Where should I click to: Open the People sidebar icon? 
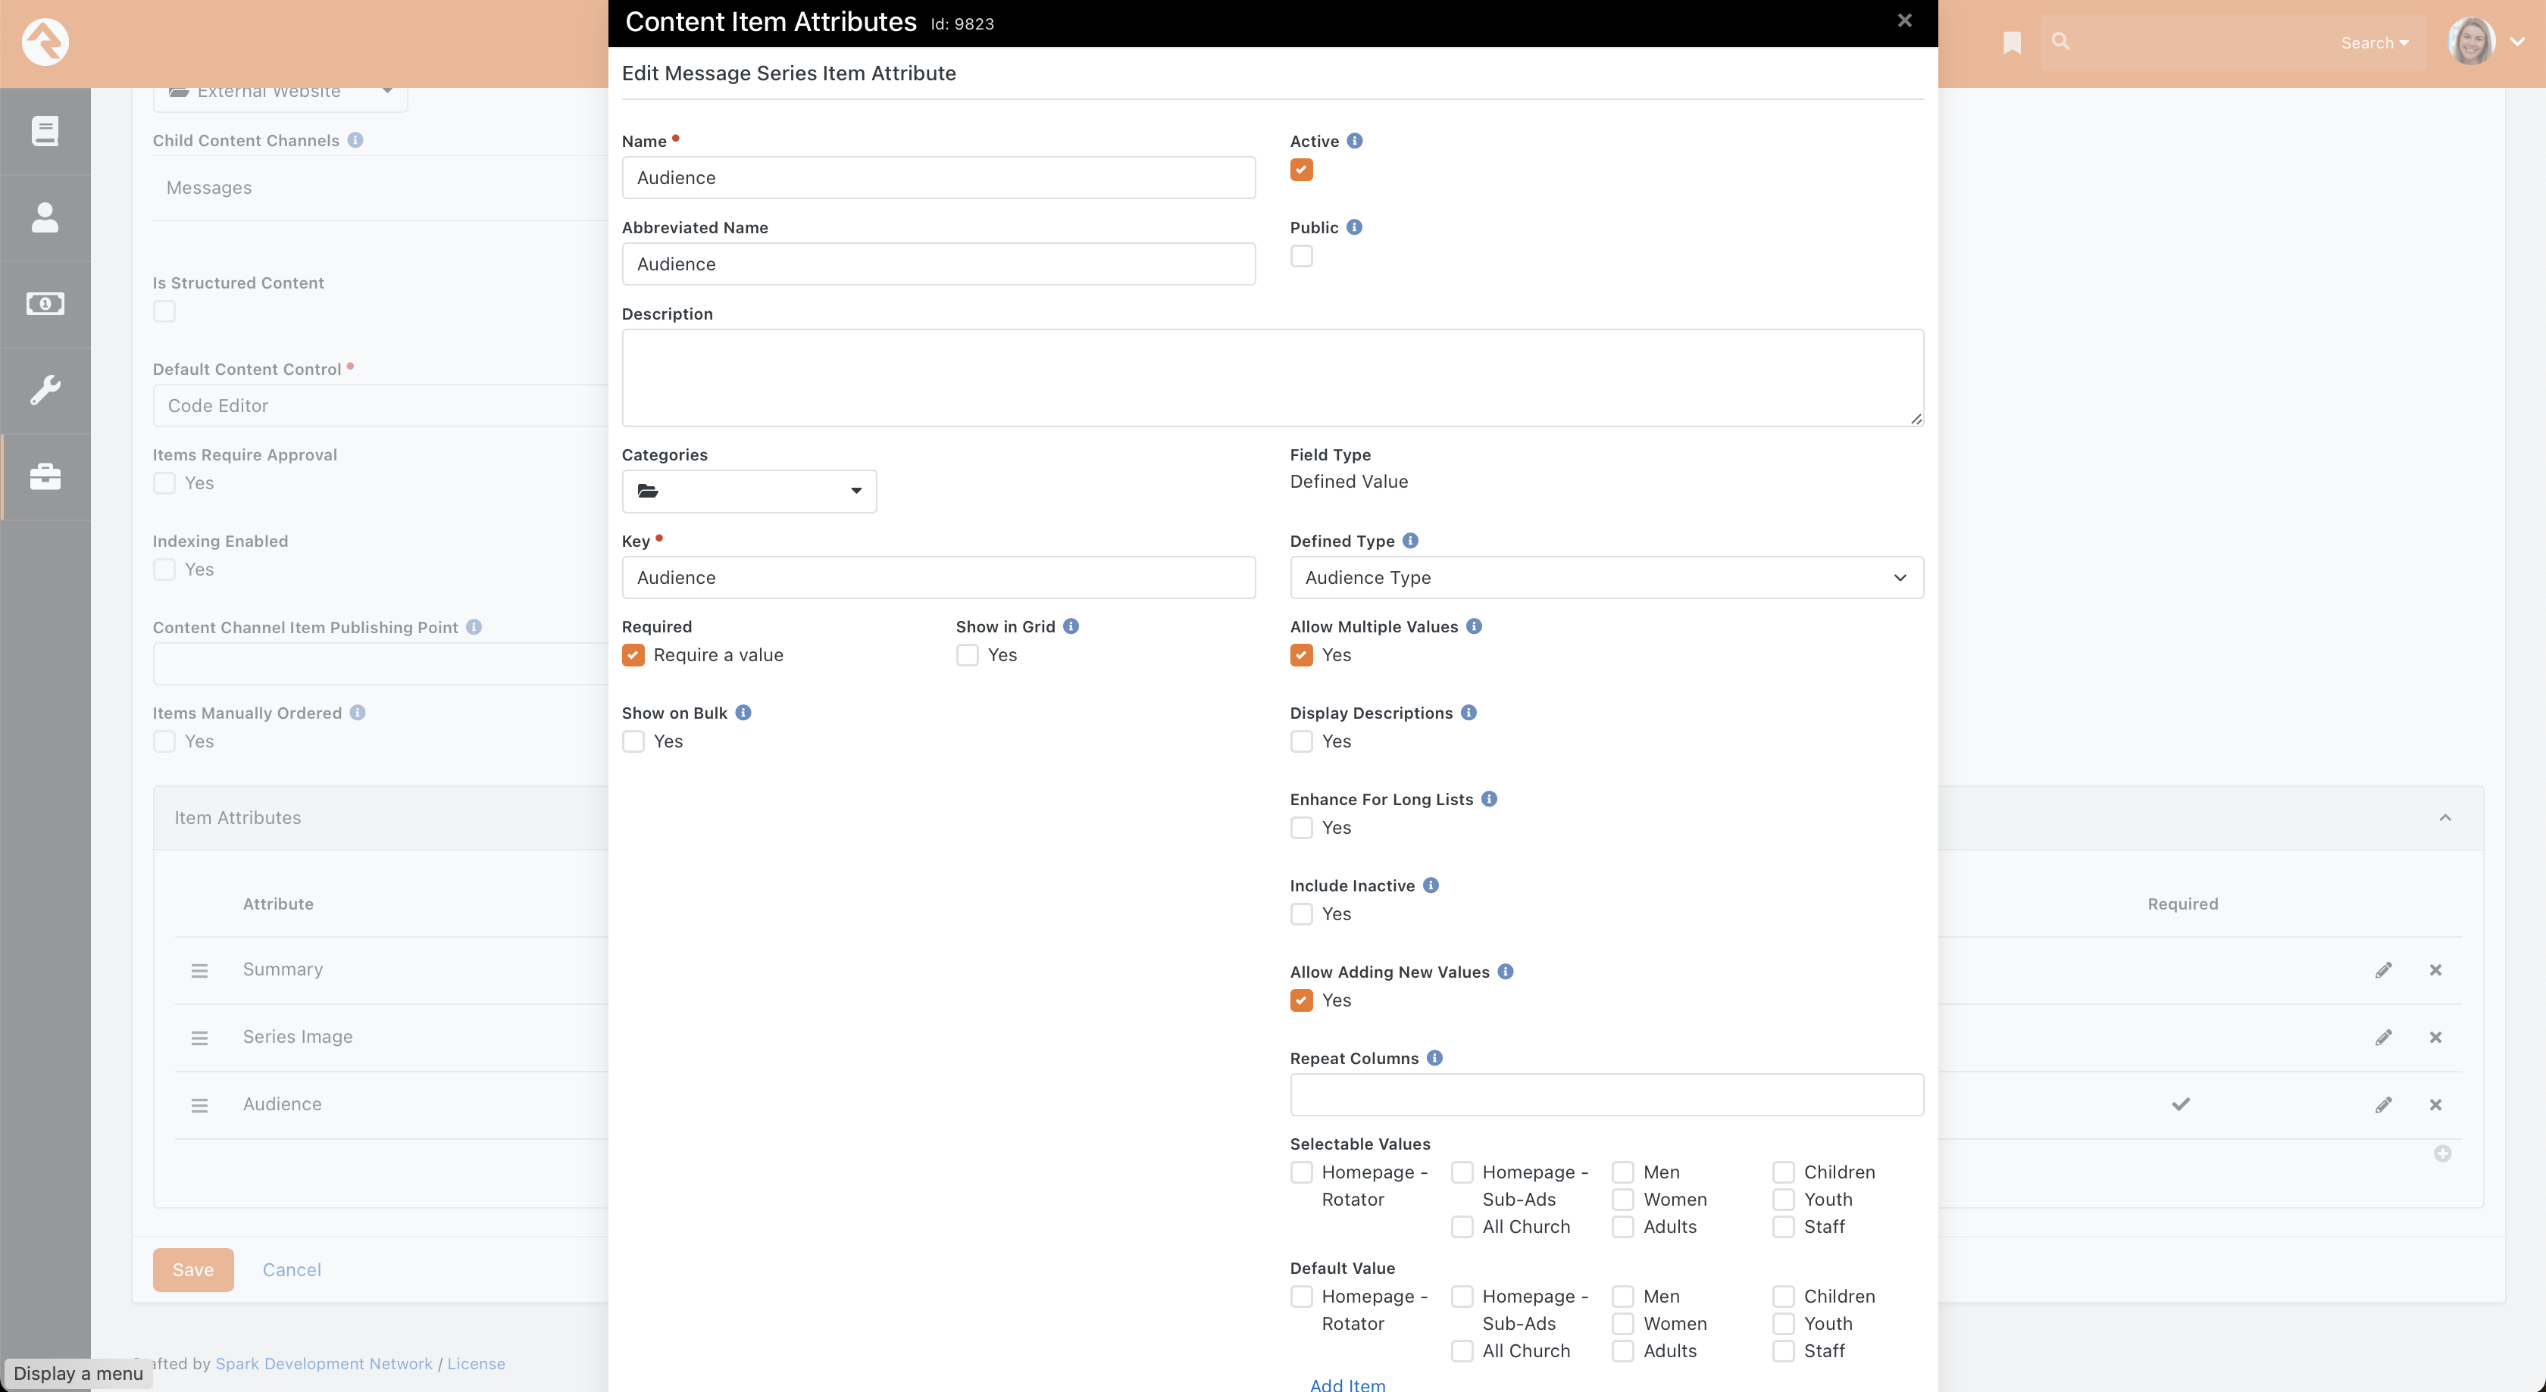coord(45,217)
